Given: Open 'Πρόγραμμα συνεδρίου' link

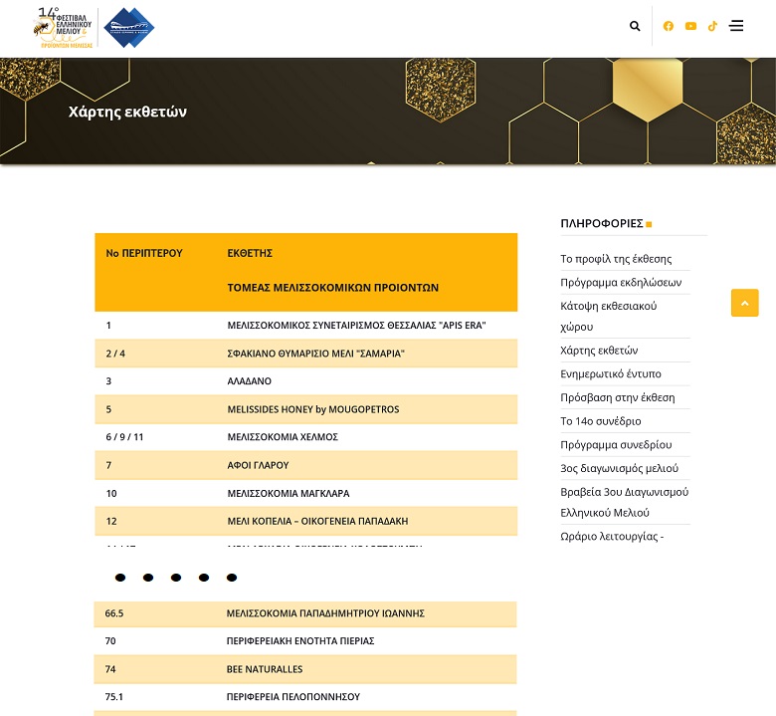Looking at the screenshot, I should tap(616, 444).
